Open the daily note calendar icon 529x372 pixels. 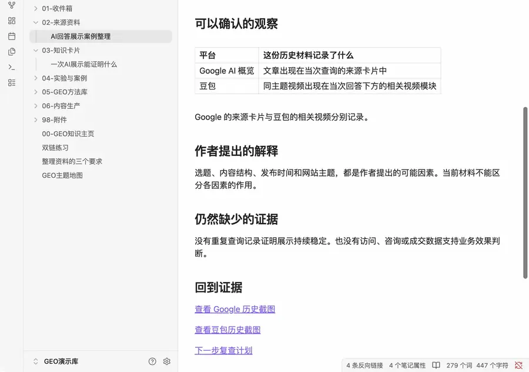pos(12,36)
